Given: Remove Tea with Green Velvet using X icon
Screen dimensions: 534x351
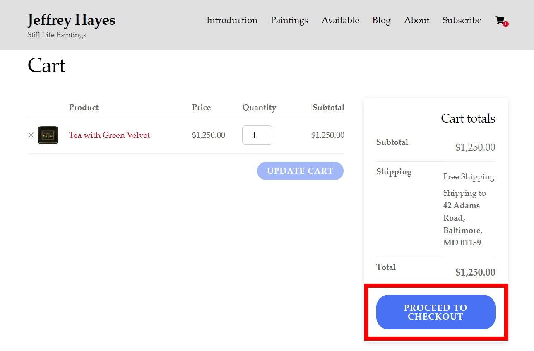Looking at the screenshot, I should coord(31,135).
